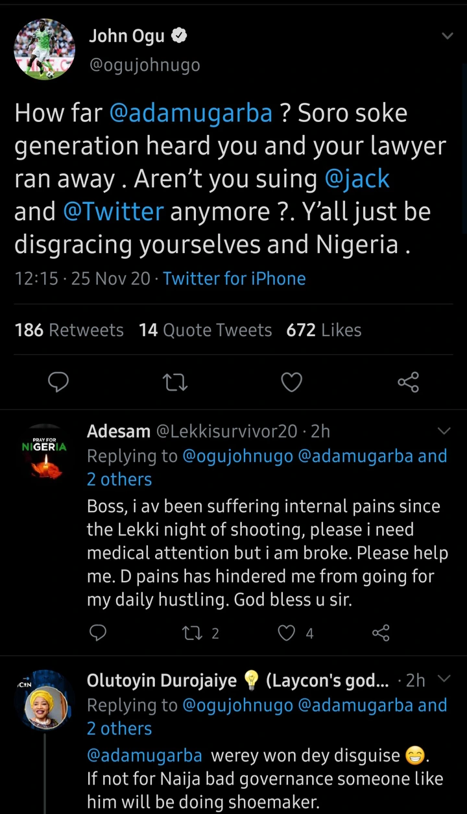Viewport: 467px width, 814px height.
Task: Open options chevron on John Ogu's tweet
Action: 447,36
